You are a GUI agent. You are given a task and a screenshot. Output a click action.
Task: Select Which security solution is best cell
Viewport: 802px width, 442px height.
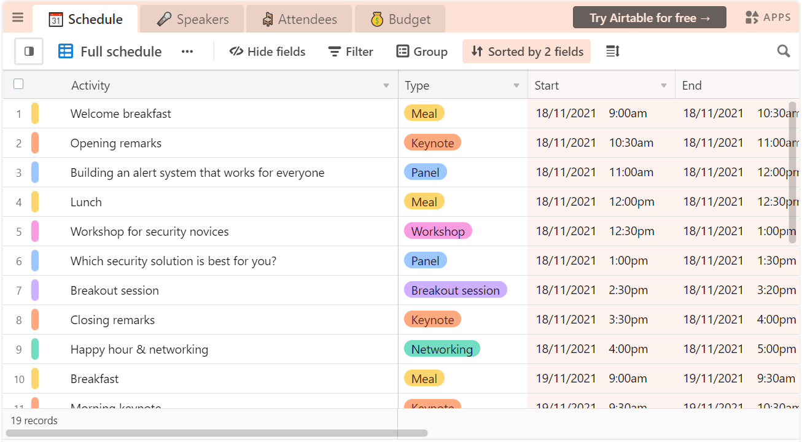pos(231,261)
